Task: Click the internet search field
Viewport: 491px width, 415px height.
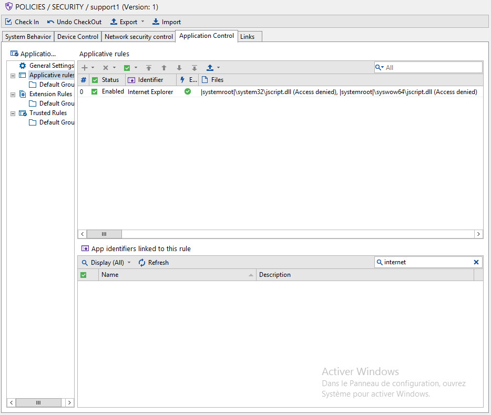Action: point(427,262)
